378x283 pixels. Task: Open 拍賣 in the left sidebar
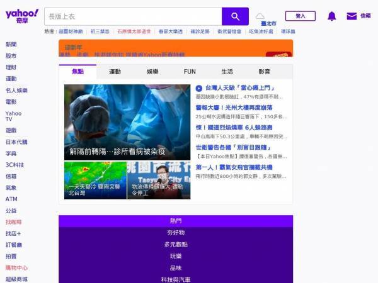click(11, 257)
